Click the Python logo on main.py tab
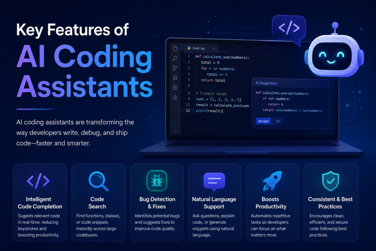This screenshot has height=251, width=376. click(x=189, y=48)
